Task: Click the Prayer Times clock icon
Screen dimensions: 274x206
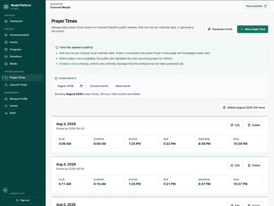Action: pos(6,78)
